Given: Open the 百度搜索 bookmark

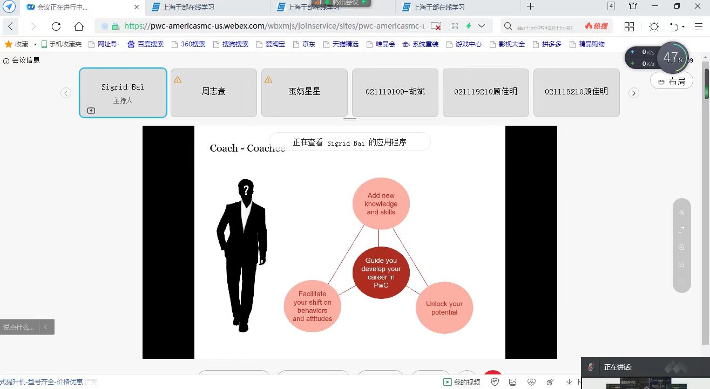Looking at the screenshot, I should tap(146, 44).
